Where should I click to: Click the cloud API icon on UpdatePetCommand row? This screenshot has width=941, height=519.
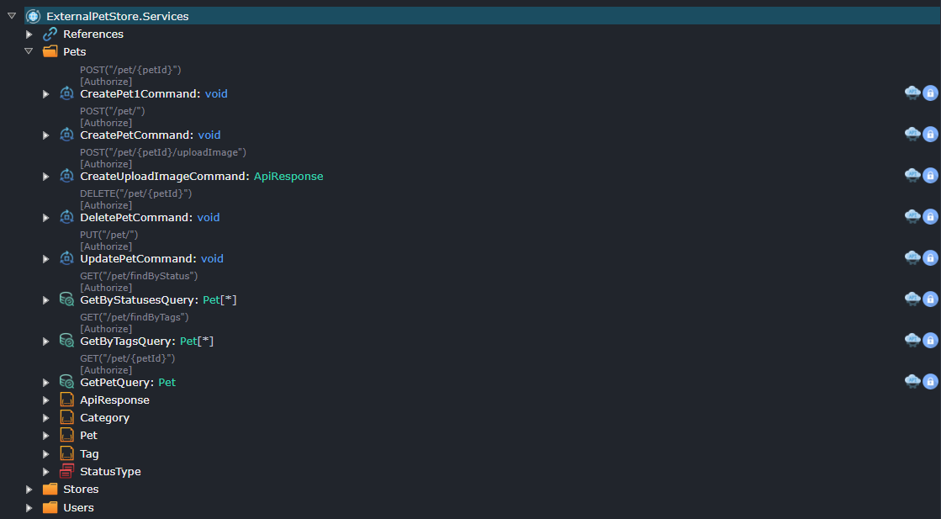[912, 258]
